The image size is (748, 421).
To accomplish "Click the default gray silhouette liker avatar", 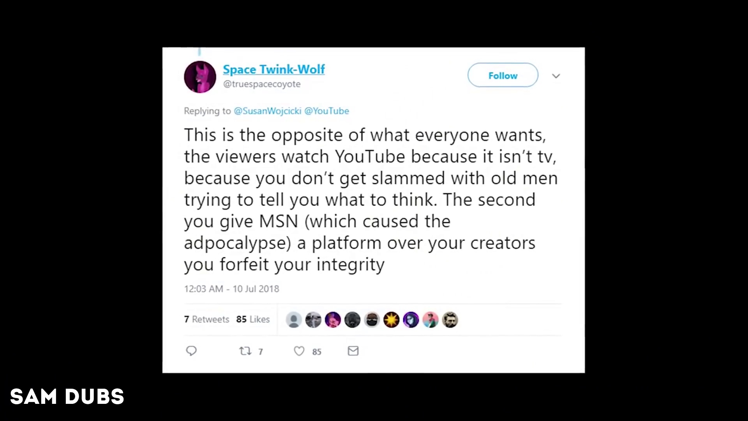I will [x=294, y=320].
